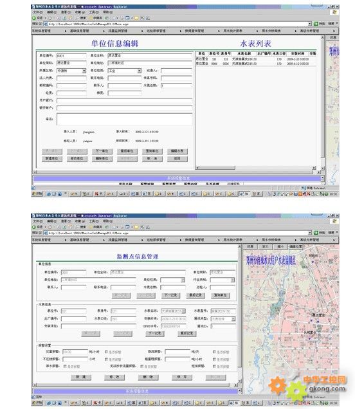Click Home icon in upper browser toolbar

[x=70, y=18]
